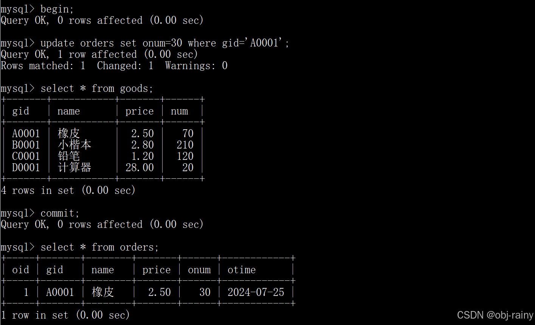Screen dimensions: 535x325
Task: Click 'Warnings: 0' text
Action: 196,66
